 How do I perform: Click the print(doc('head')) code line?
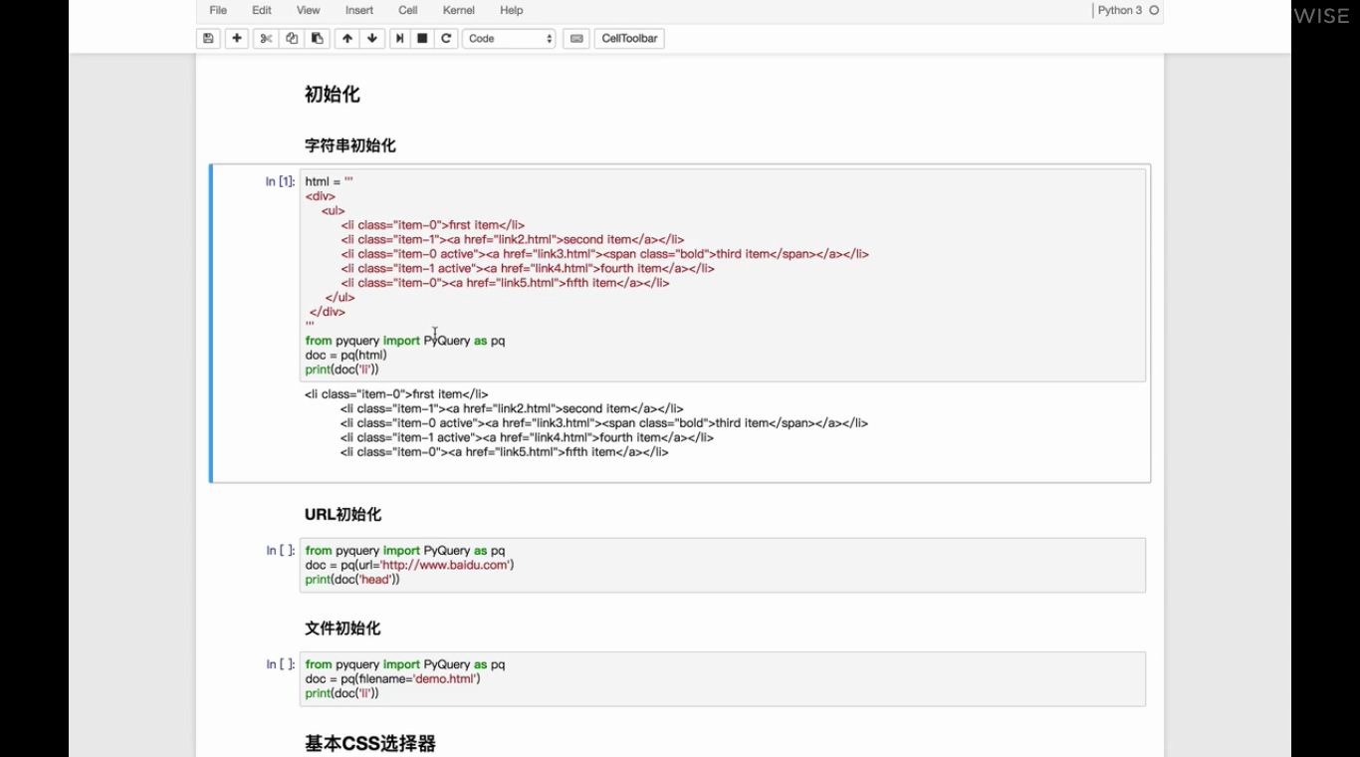[x=352, y=580]
